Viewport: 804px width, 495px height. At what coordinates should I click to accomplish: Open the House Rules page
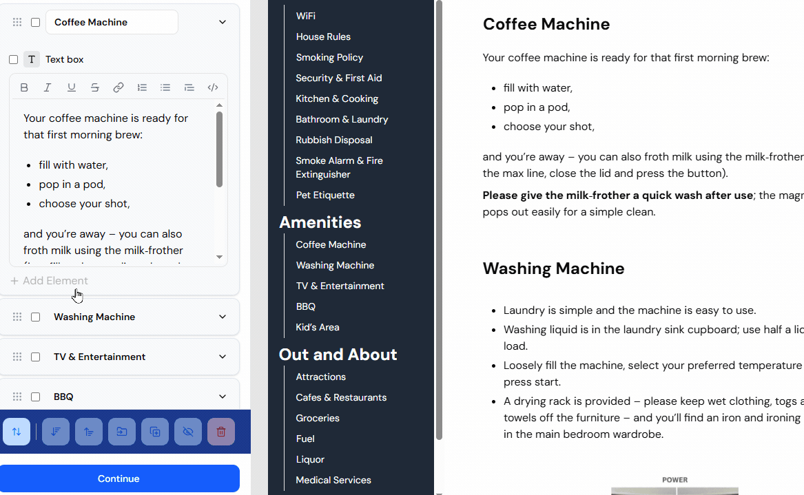pyautogui.click(x=323, y=36)
